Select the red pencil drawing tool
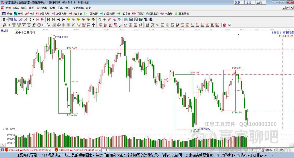The height and width of the screenshot is (158, 294). [x=4, y=25]
